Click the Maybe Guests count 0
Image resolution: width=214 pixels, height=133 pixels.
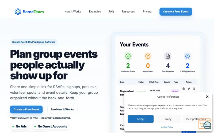[x=148, y=66]
